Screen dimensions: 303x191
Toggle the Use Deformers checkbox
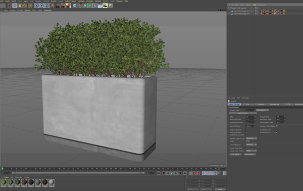click(x=277, y=132)
